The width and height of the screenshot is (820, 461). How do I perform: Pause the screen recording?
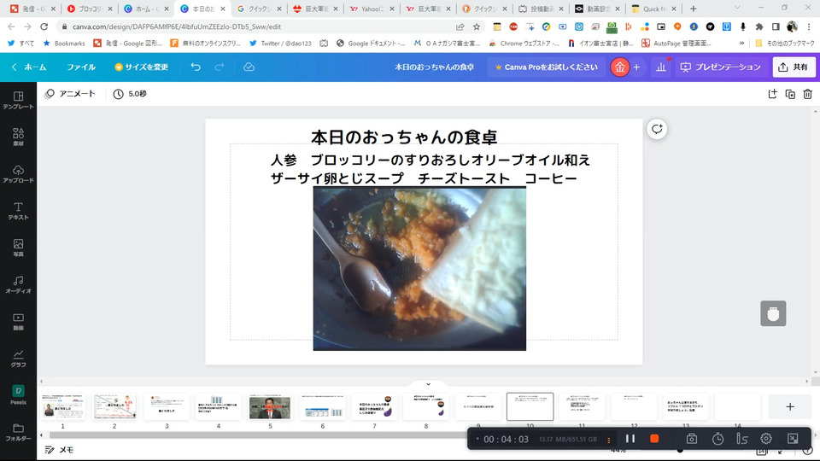[630, 439]
